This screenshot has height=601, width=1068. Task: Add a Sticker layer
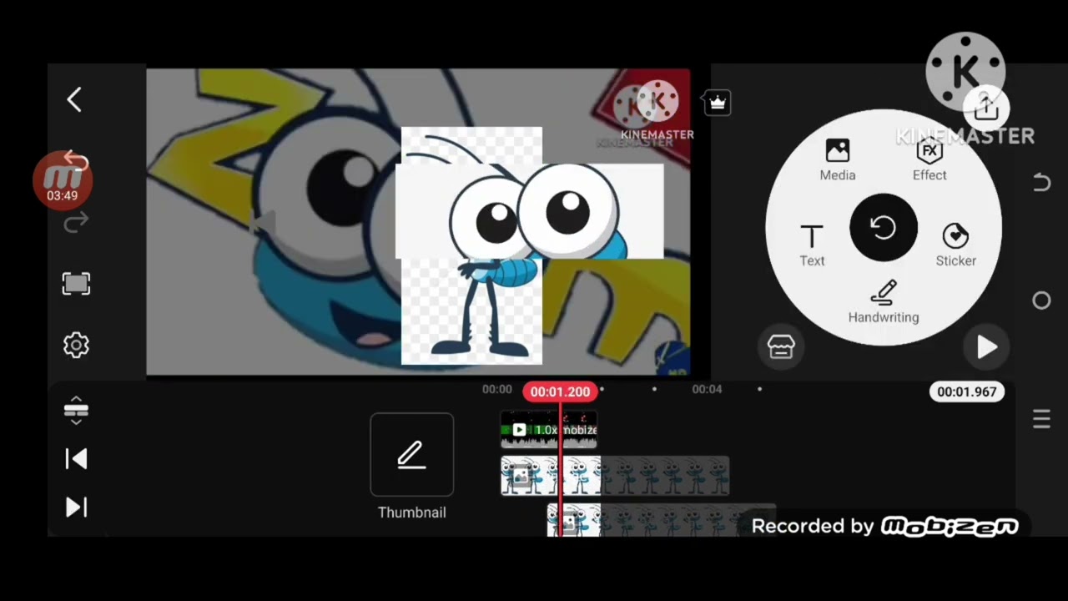[x=955, y=245]
